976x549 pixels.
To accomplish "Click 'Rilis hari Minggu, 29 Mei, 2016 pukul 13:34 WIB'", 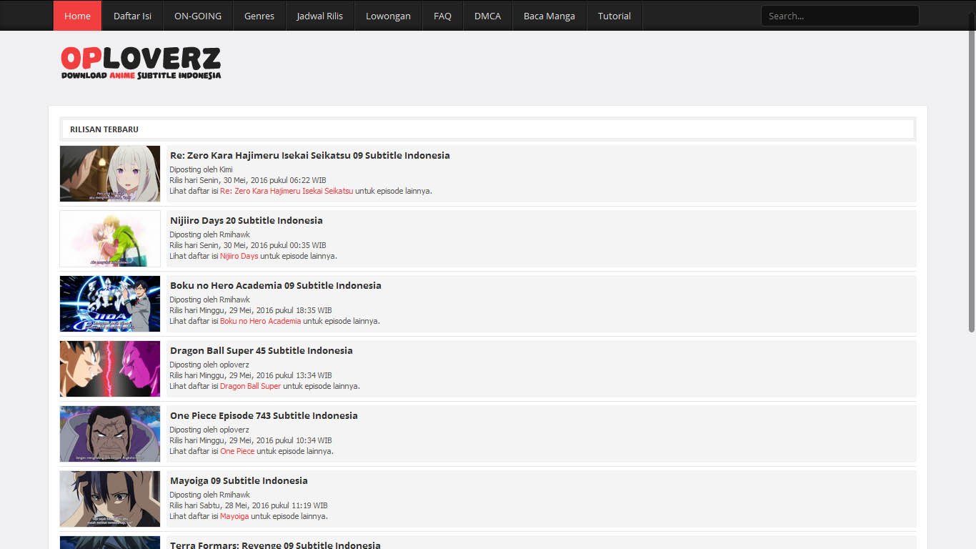I will [251, 375].
